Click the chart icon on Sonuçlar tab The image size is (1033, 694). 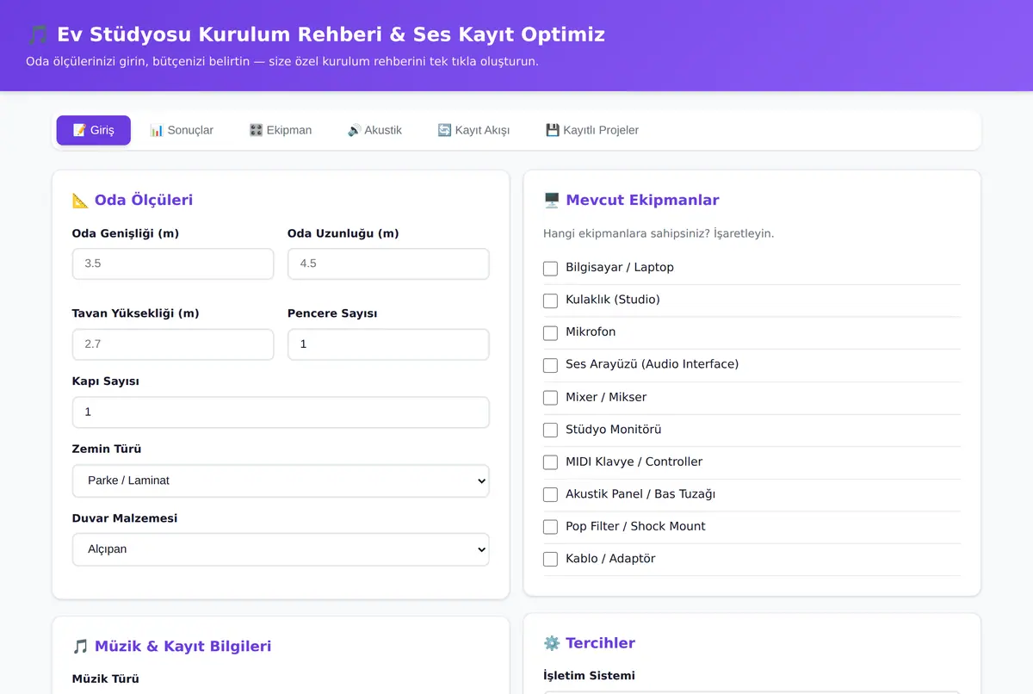pos(157,130)
